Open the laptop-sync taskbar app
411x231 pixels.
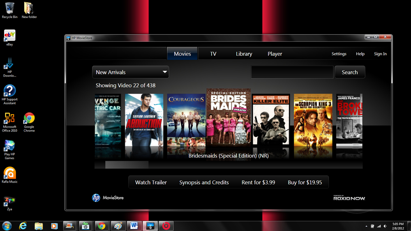pos(69,226)
